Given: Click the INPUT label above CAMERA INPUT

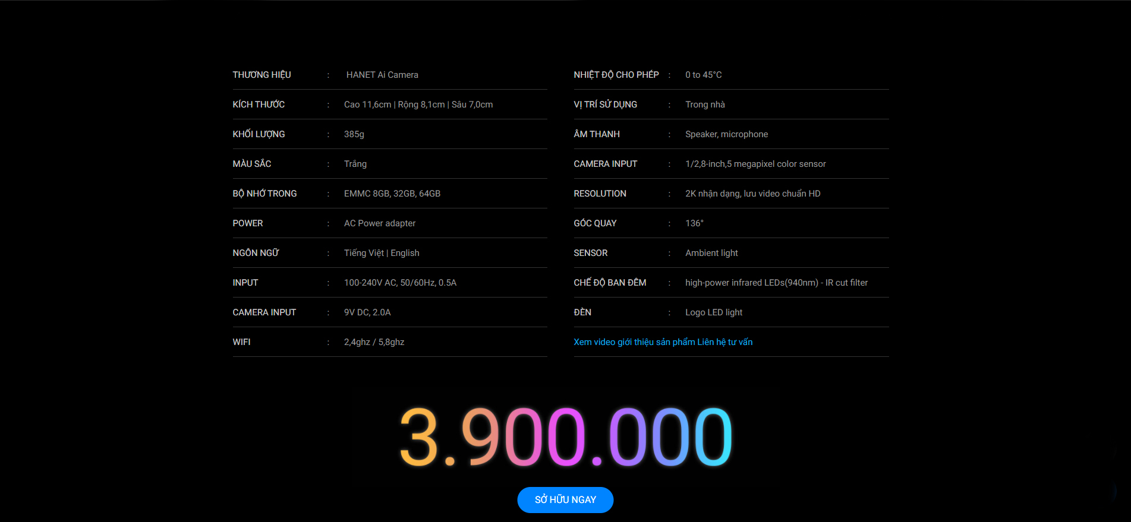Looking at the screenshot, I should pos(245,283).
